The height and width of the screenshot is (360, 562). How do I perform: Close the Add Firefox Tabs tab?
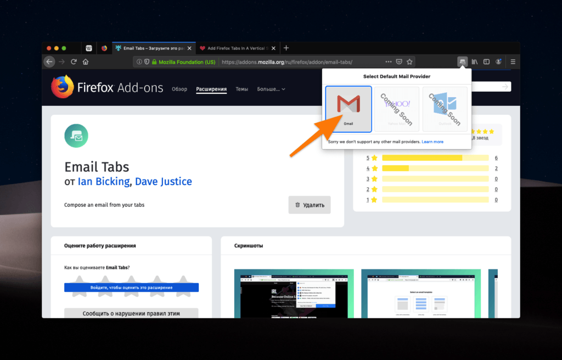pyautogui.click(x=273, y=48)
